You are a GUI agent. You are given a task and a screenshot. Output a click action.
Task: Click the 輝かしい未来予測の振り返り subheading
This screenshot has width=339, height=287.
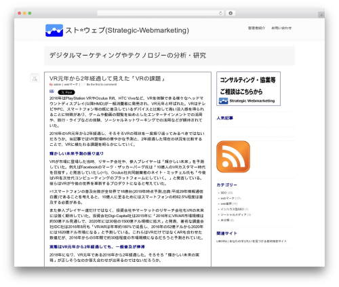(x=77, y=153)
